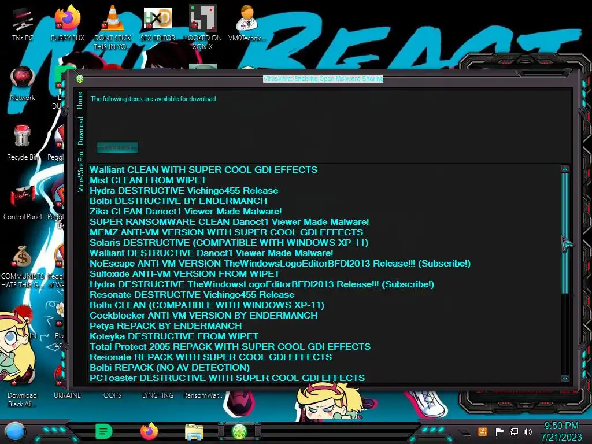592x444 pixels.
Task: Open File Explorer from the taskbar
Action: click(x=194, y=432)
